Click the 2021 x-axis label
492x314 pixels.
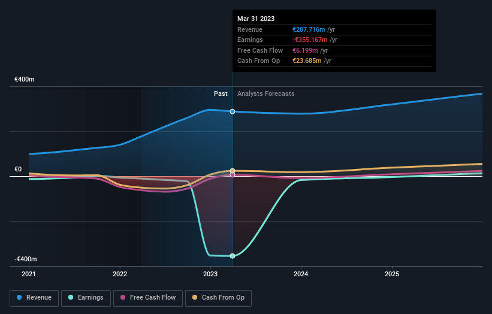click(x=29, y=274)
